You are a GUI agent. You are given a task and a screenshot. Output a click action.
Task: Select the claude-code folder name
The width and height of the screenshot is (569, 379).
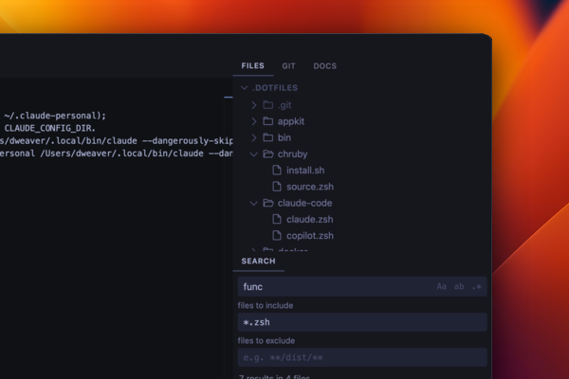click(x=304, y=203)
